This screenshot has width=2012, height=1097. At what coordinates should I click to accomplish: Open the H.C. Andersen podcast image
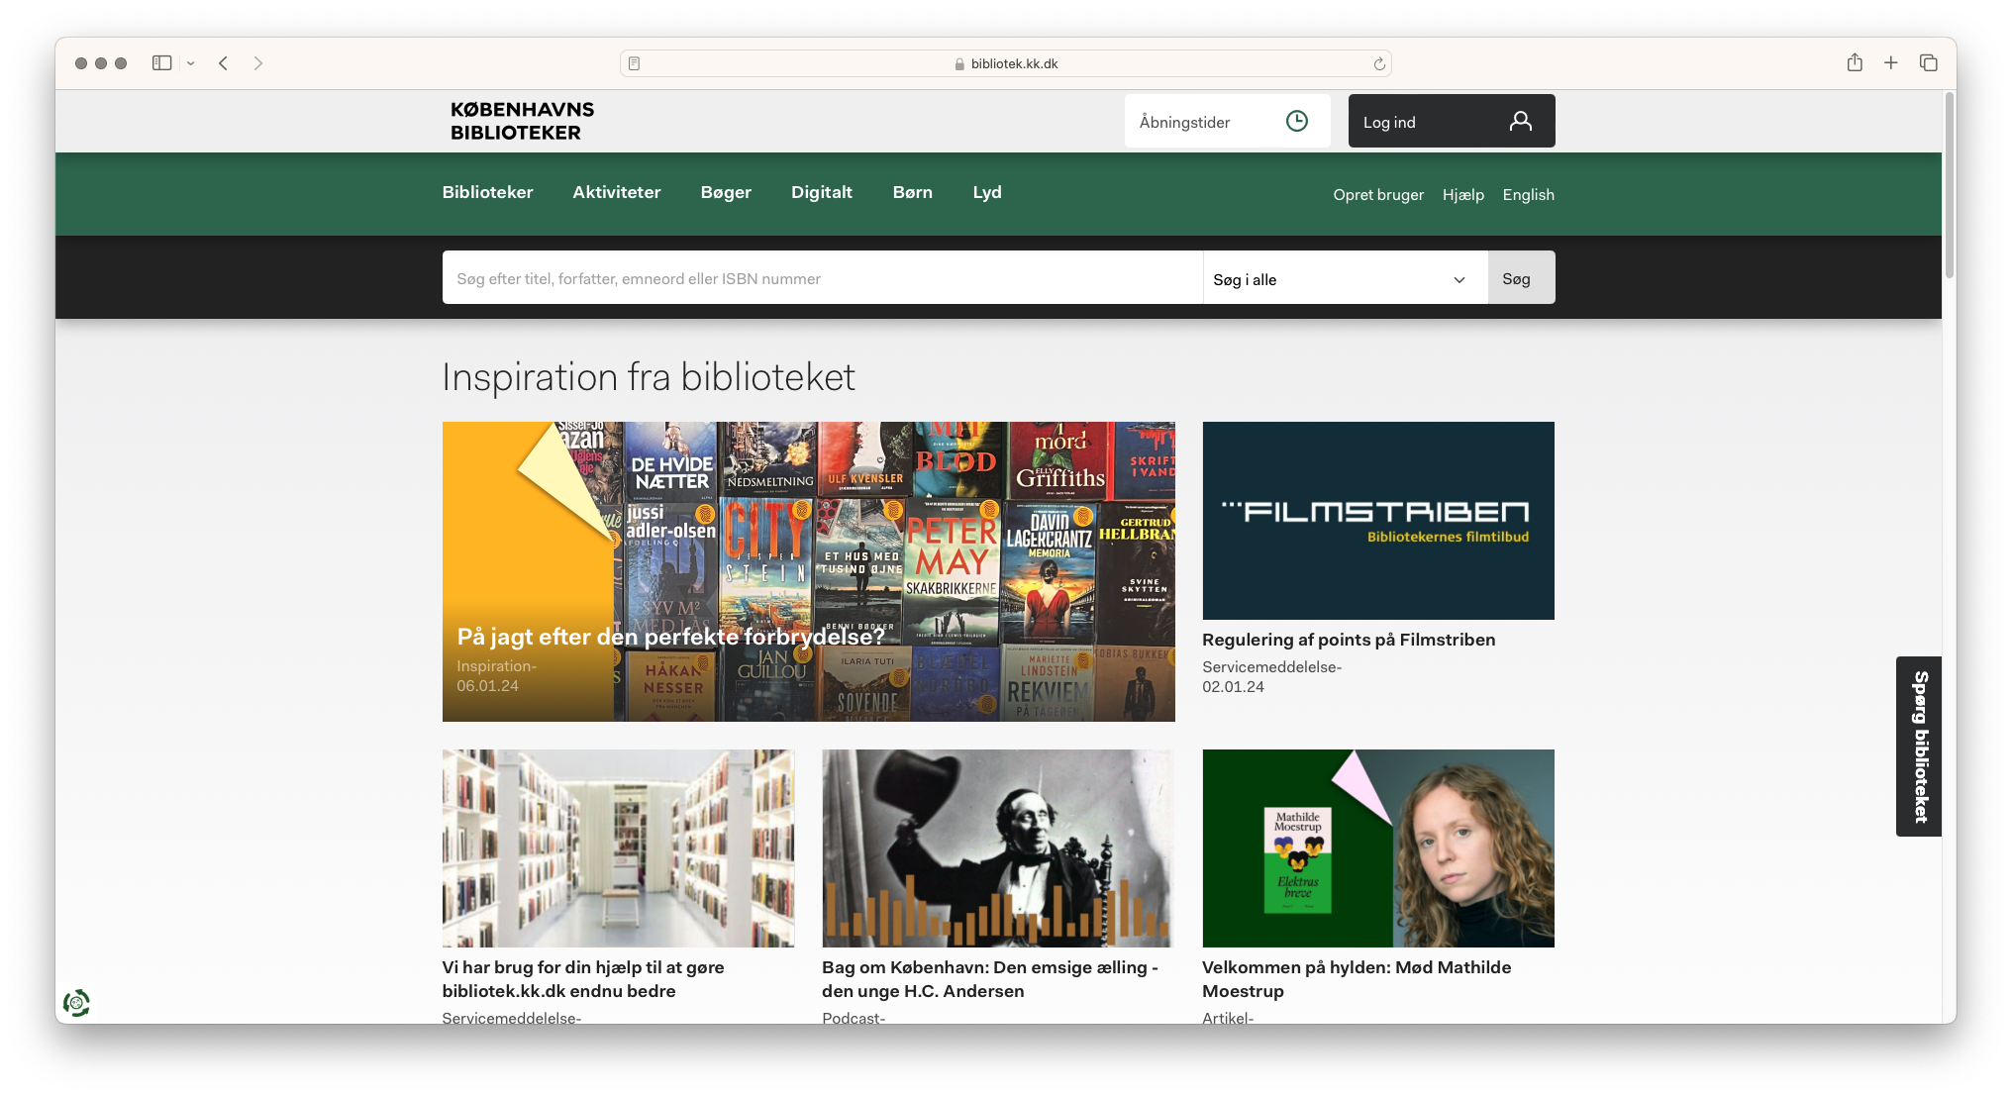pyautogui.click(x=997, y=848)
